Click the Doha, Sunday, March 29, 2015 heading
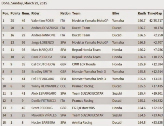164x126 pixels. [x=24, y=3]
